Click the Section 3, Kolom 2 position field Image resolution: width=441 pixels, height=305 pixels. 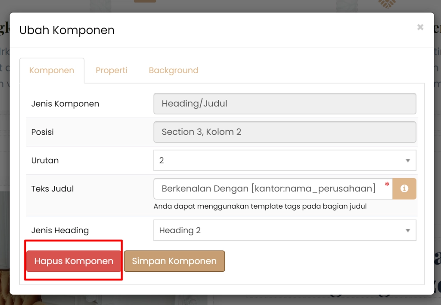pyautogui.click(x=285, y=132)
